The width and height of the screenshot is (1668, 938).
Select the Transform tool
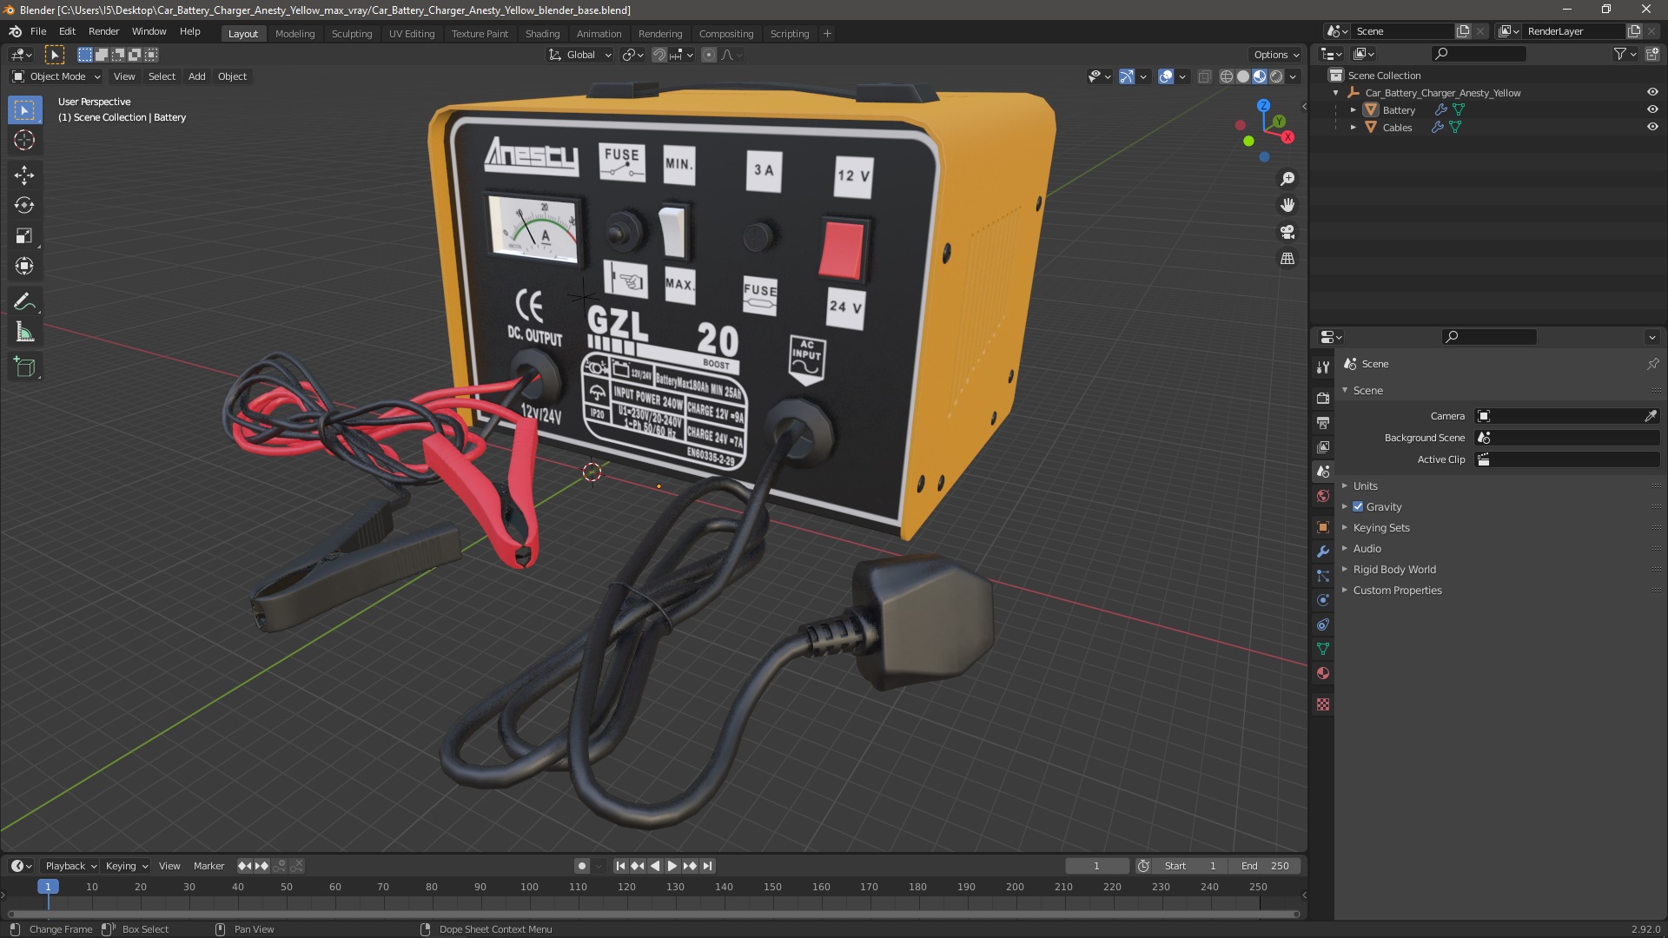[x=24, y=266]
